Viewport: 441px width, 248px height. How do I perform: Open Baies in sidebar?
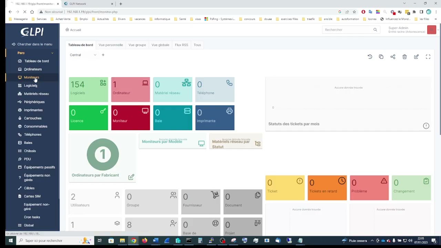click(x=25, y=143)
